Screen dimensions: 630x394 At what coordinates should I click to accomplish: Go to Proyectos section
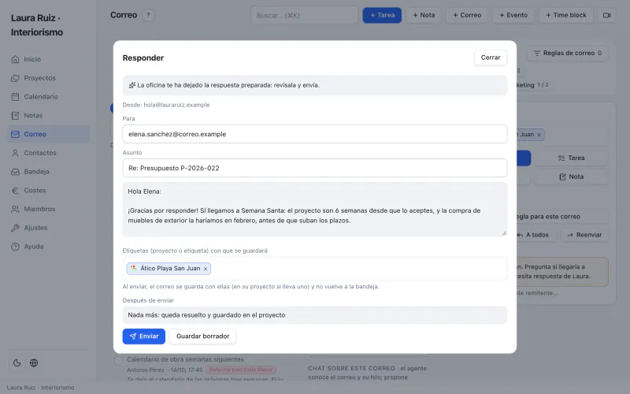48,78
